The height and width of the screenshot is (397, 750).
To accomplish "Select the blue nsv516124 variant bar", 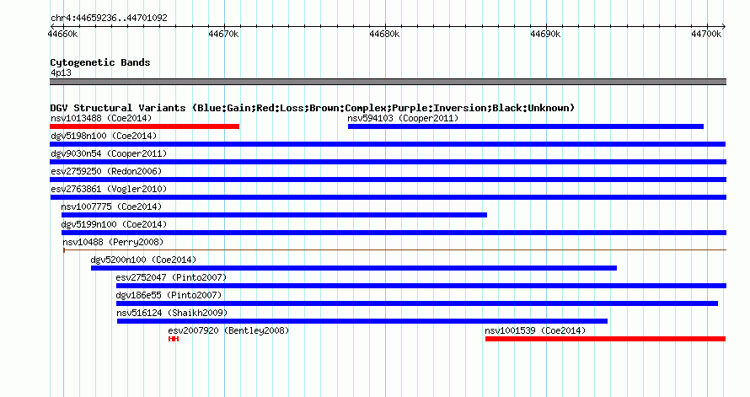I will pyautogui.click(x=362, y=321).
